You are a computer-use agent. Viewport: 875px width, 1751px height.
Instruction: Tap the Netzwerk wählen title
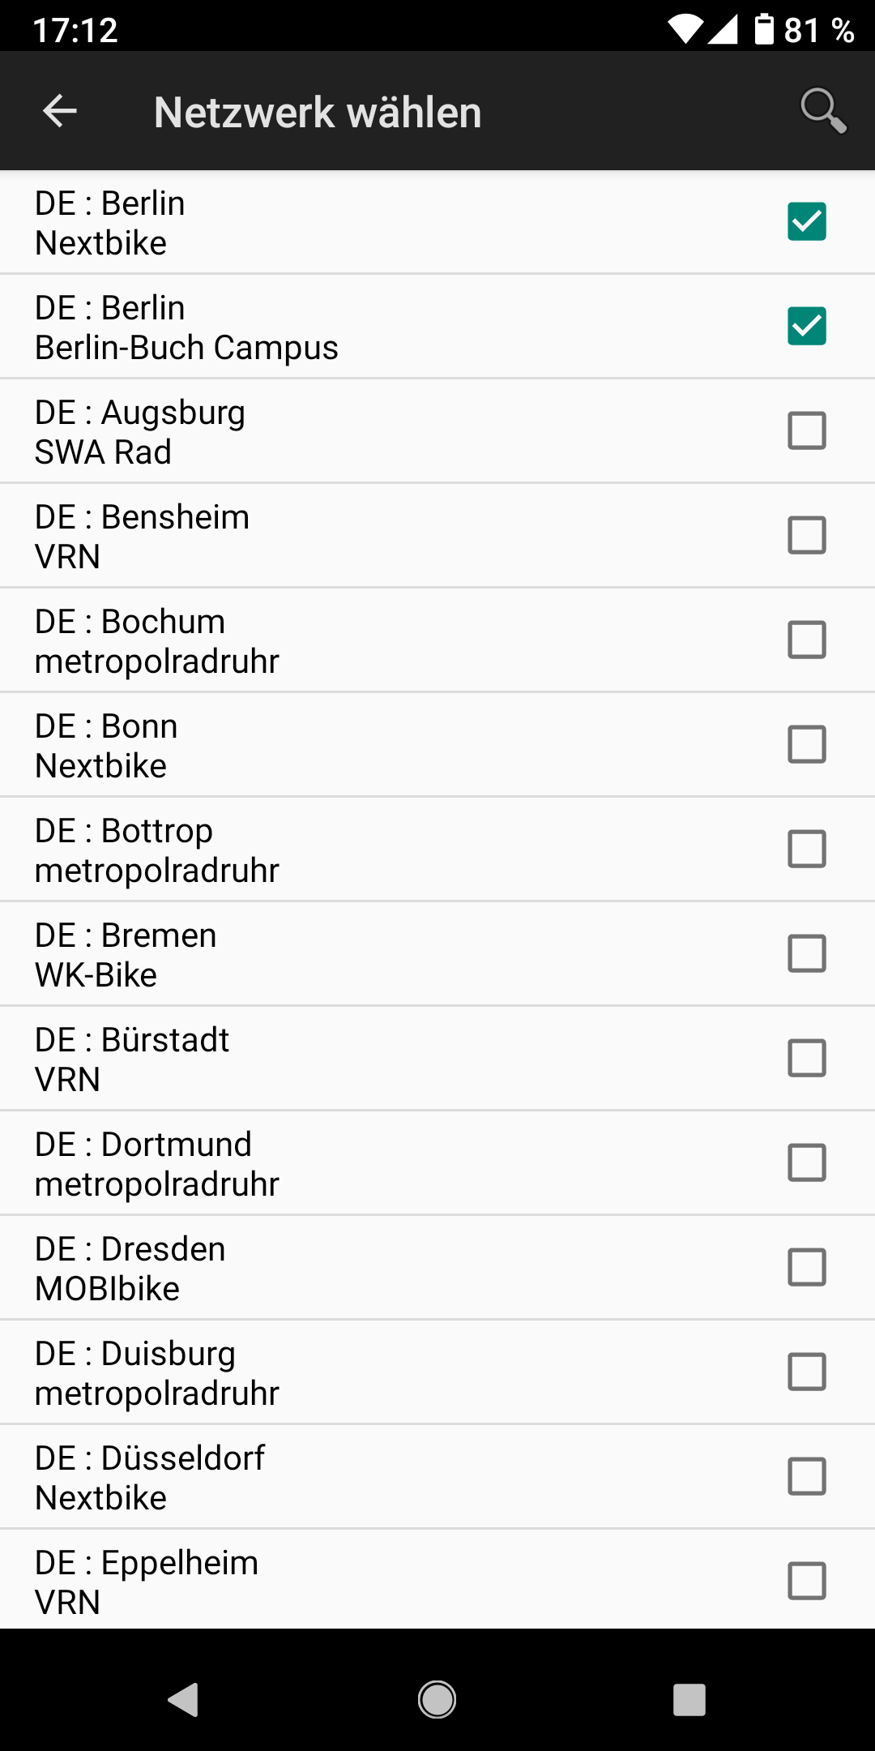point(318,112)
